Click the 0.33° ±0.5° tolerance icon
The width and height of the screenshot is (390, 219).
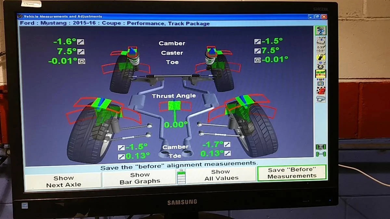pyautogui.click(x=320, y=48)
